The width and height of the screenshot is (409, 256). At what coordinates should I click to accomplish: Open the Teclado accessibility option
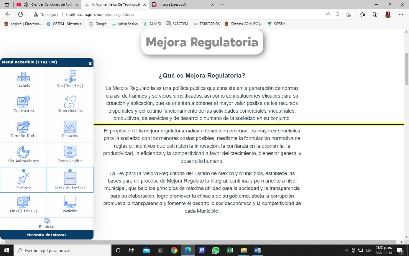pyautogui.click(x=24, y=79)
